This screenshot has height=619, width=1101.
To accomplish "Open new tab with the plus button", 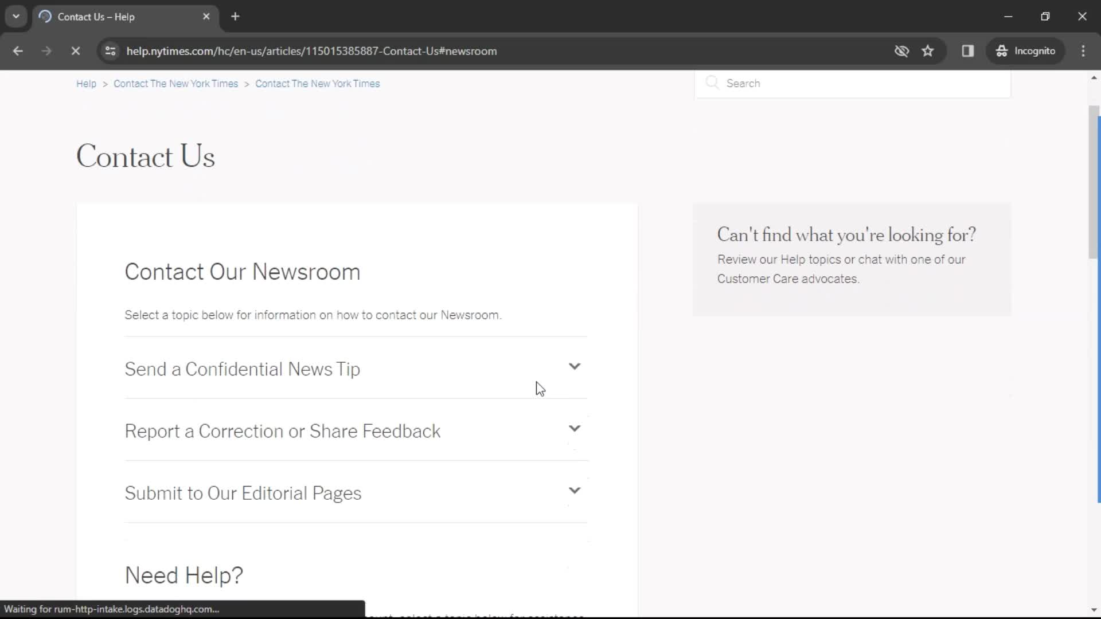I will coord(236,17).
